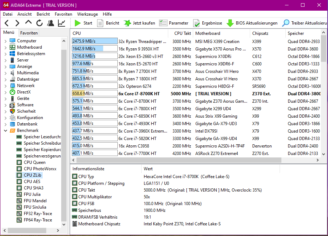Expand the Datenträger tree node
Screen dimensions: 328x236
5,79
